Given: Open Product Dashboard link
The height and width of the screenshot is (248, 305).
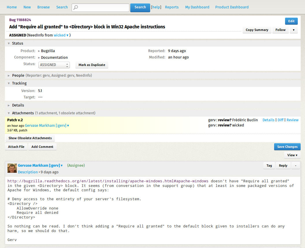Looking at the screenshot, I should click(232, 7).
